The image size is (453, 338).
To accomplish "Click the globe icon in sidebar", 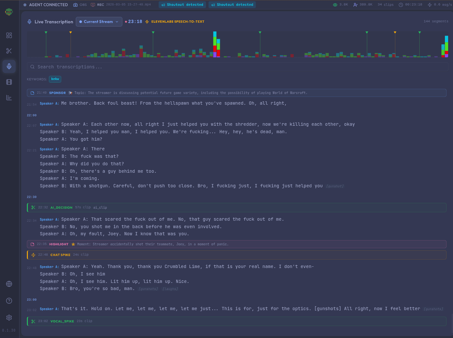I will point(9,284).
